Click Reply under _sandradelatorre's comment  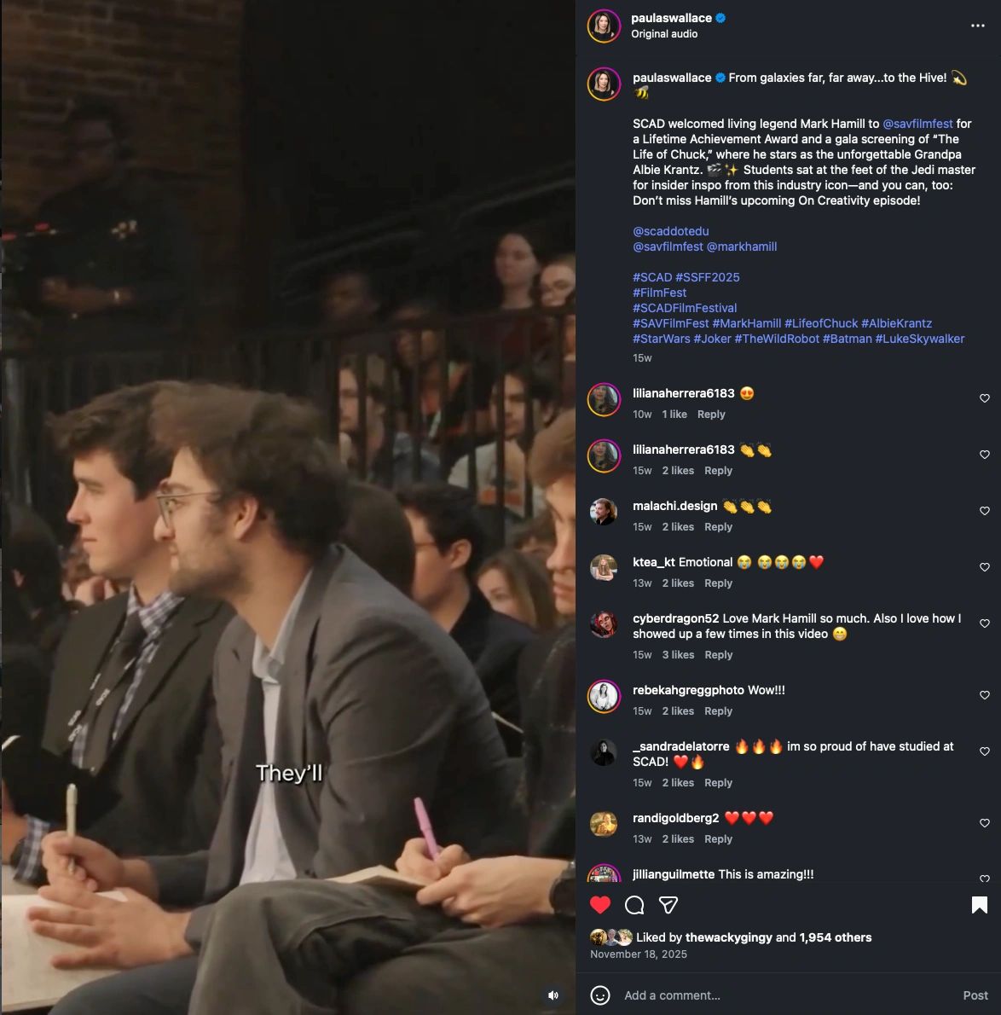[x=718, y=783]
